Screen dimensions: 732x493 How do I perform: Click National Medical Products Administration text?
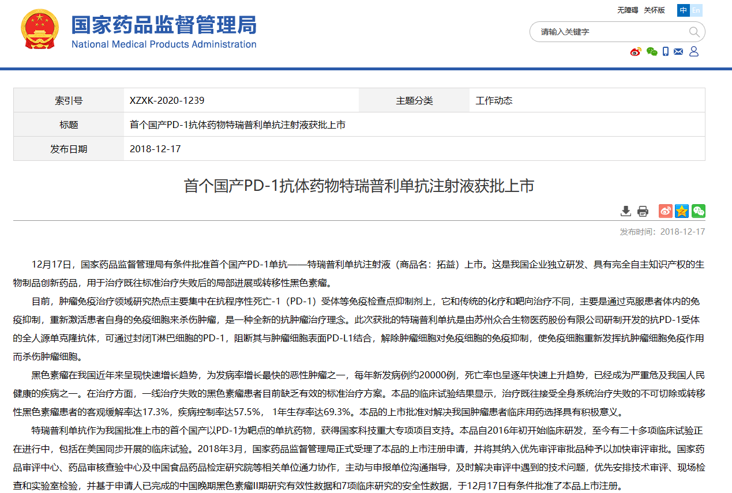click(164, 44)
